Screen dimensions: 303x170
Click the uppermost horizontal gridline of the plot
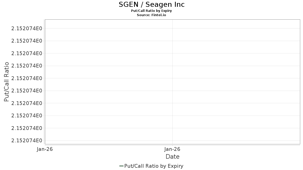pyautogui.click(x=172, y=28)
